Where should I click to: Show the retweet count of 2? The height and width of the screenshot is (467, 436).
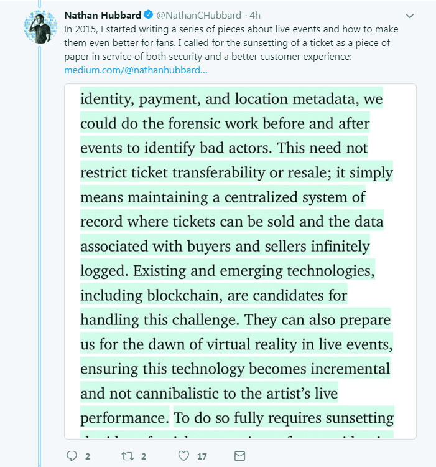[144, 456]
